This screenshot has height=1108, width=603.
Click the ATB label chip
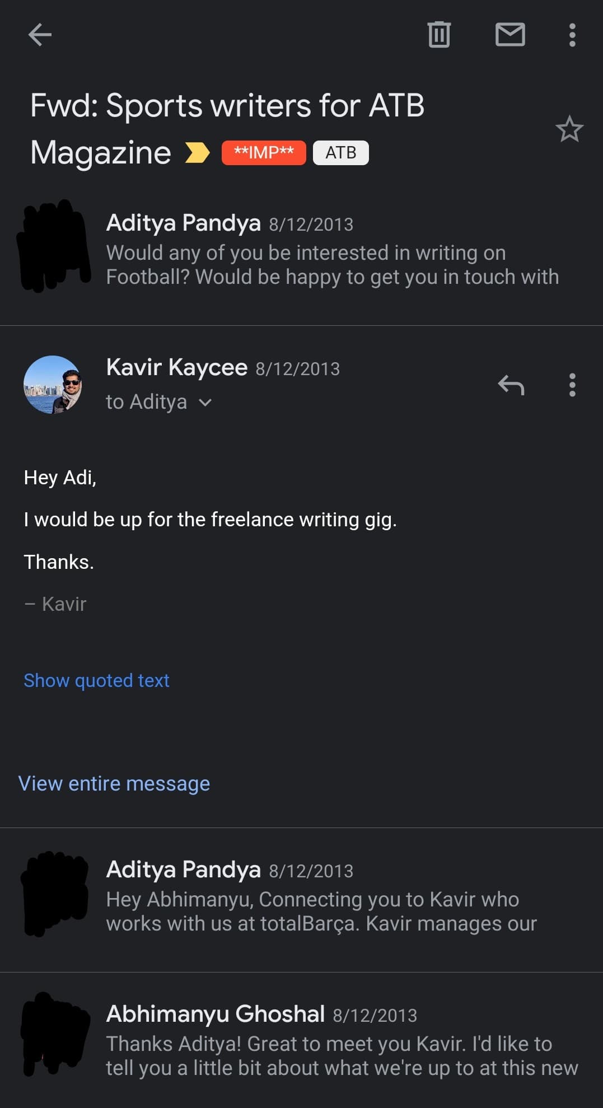pos(340,153)
